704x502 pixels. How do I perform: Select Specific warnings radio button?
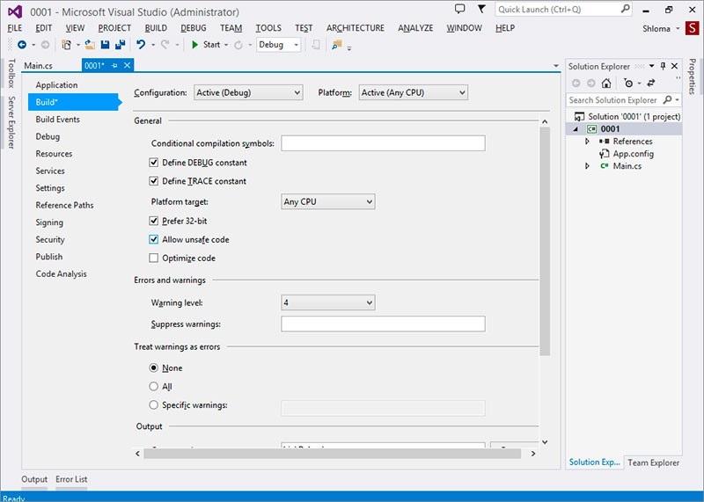[153, 405]
